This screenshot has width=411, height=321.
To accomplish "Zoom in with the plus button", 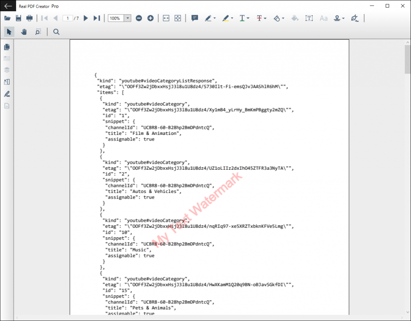I will pyautogui.click(x=151, y=18).
